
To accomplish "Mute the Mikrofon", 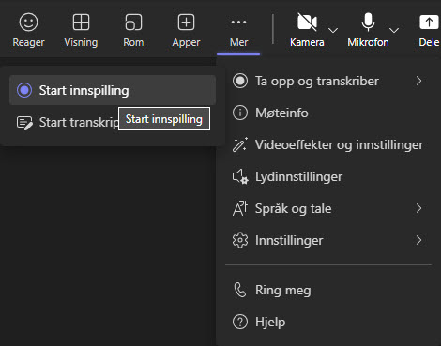I will click(368, 30).
